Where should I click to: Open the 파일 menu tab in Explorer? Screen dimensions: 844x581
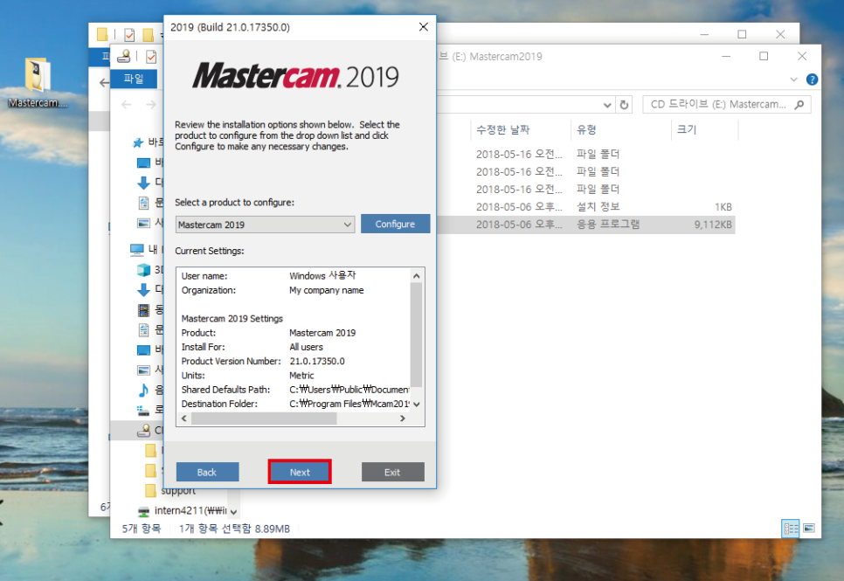134,80
